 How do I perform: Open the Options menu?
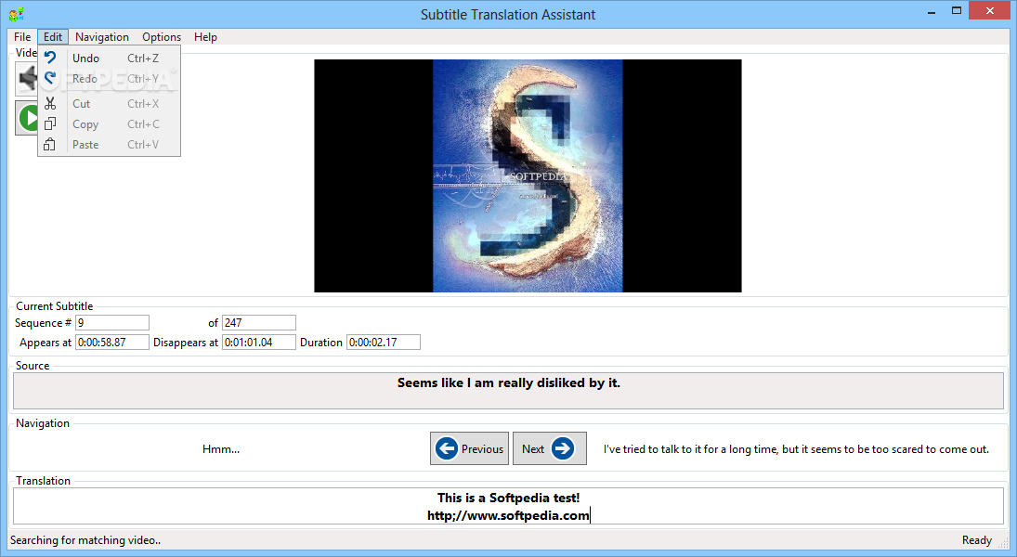coord(162,37)
